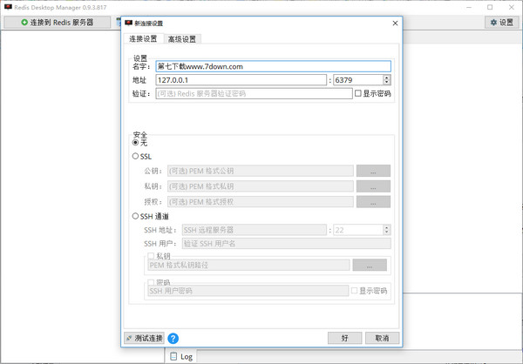
Task: Click the Redis auth password field
Action: [x=254, y=94]
